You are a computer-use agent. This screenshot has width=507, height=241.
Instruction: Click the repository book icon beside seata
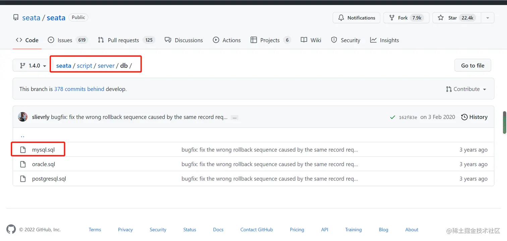[16, 17]
